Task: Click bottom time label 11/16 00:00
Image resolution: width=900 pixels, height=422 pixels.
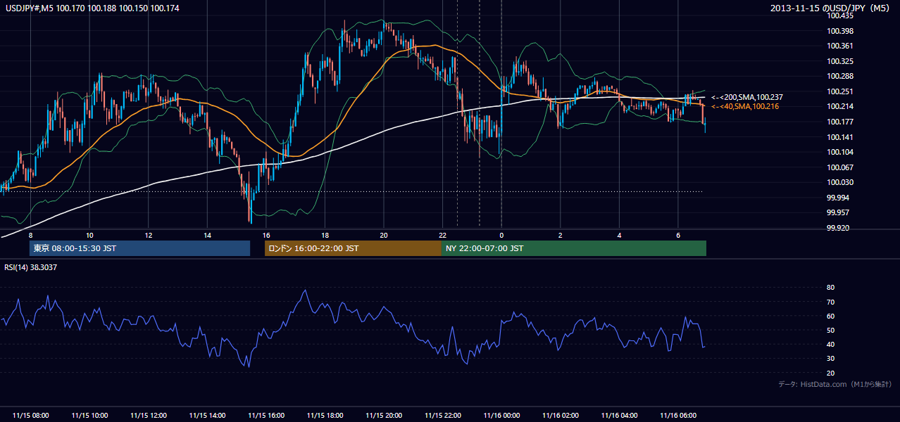Action: pos(501,416)
